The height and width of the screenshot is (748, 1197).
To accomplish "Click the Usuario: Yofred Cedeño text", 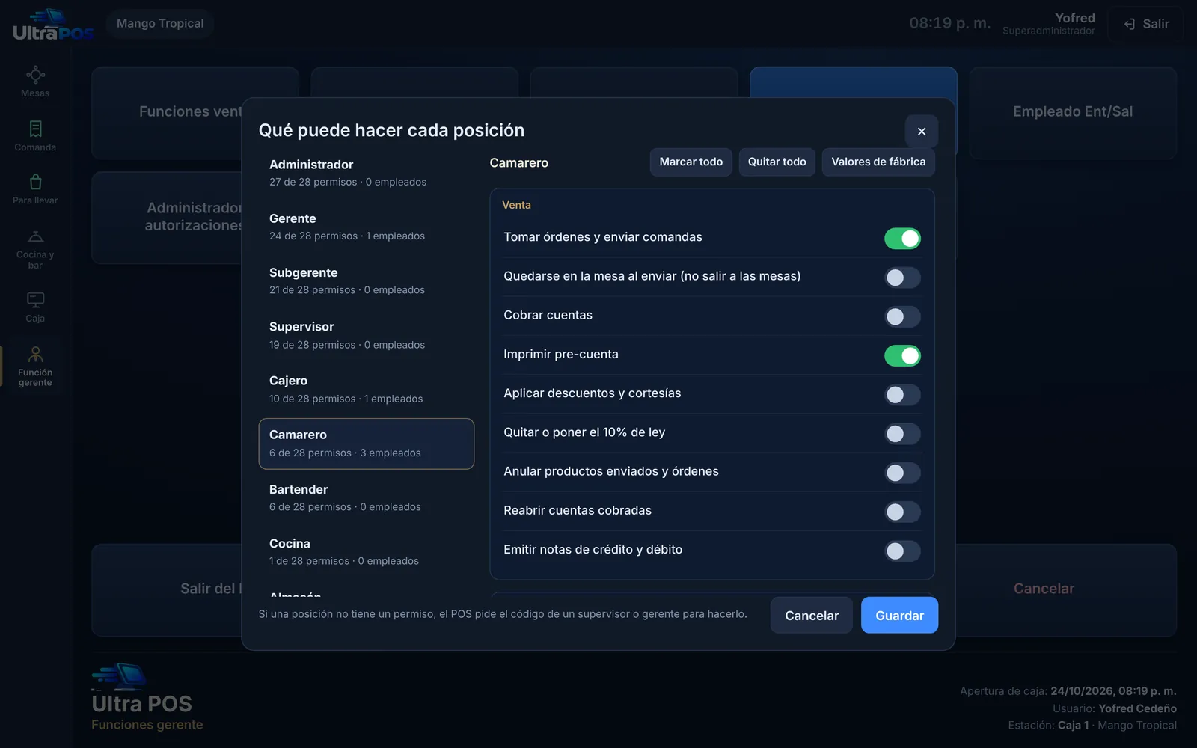I will coord(1114,709).
